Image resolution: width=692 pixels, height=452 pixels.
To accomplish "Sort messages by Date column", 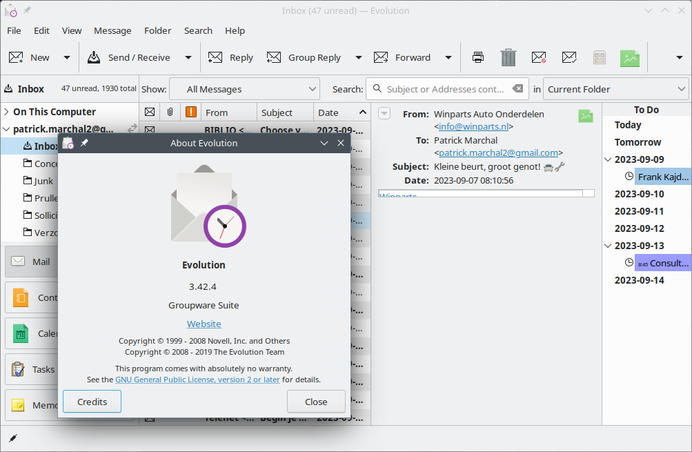I will pos(342,112).
